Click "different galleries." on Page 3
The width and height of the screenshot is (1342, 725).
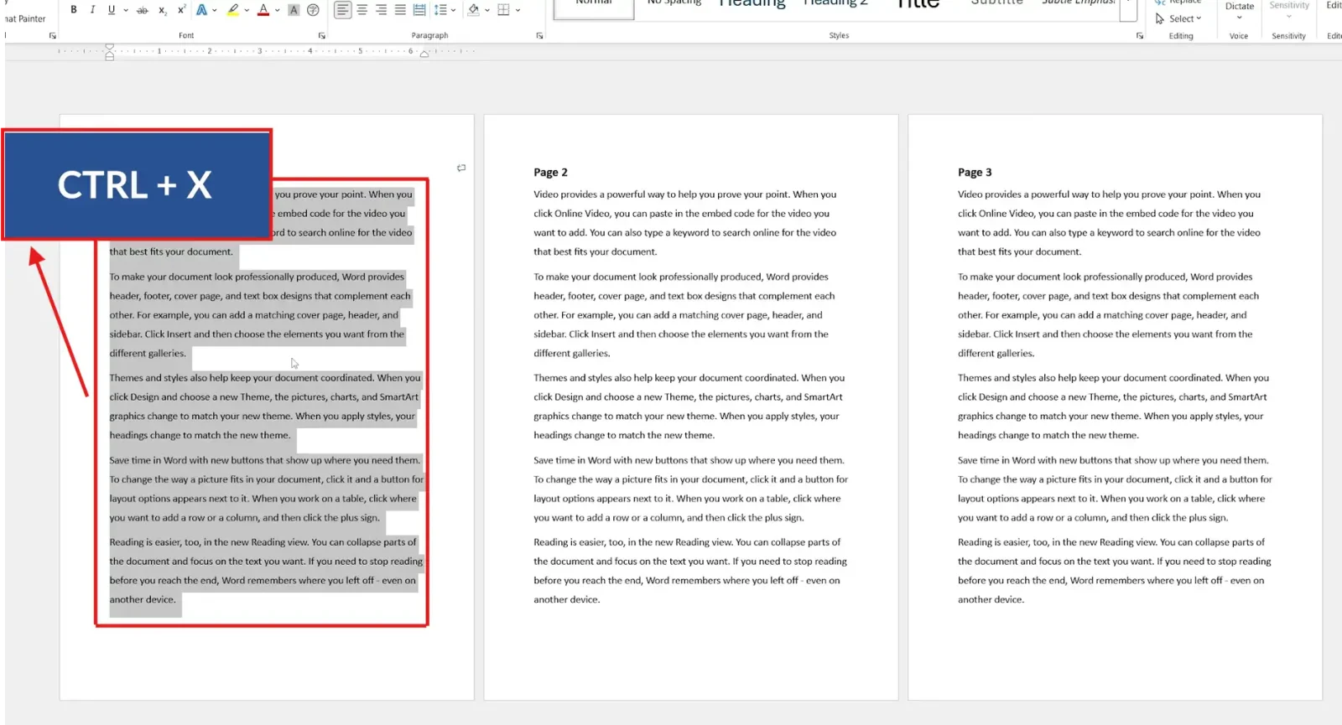[996, 353]
